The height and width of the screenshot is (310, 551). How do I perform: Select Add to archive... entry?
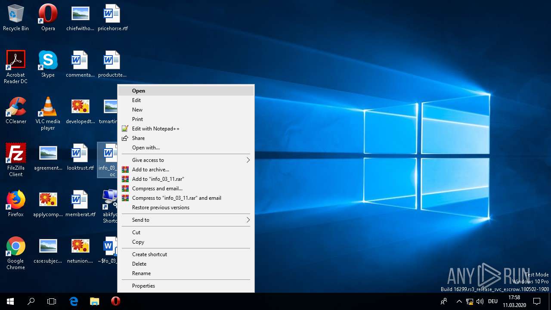coord(186,170)
